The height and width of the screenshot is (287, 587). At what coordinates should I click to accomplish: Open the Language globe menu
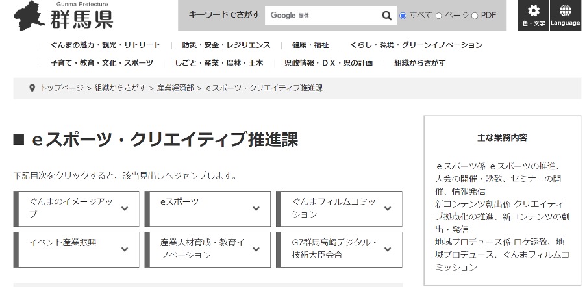click(566, 16)
